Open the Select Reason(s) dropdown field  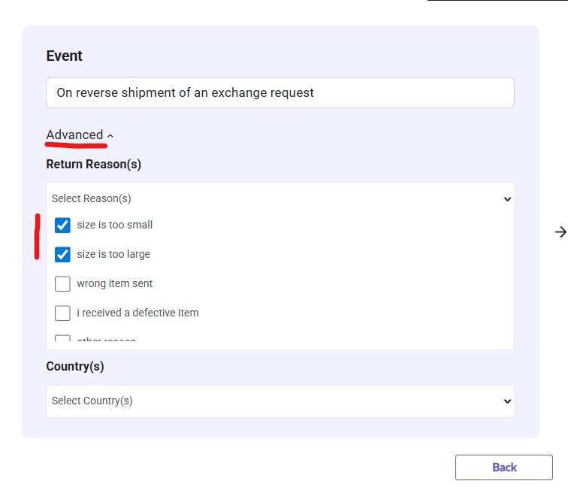279,199
